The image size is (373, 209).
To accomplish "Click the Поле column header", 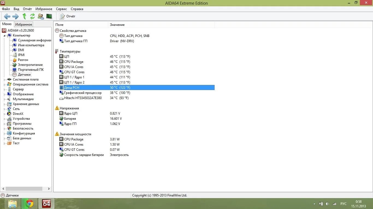I will (81, 25).
